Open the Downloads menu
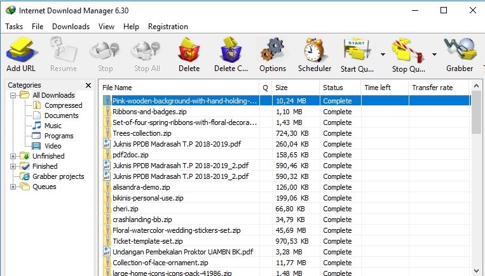This screenshot has height=276, width=485. [71, 27]
